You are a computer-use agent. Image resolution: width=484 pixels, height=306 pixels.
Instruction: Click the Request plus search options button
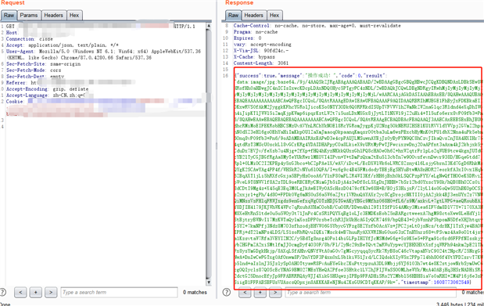point(35,292)
